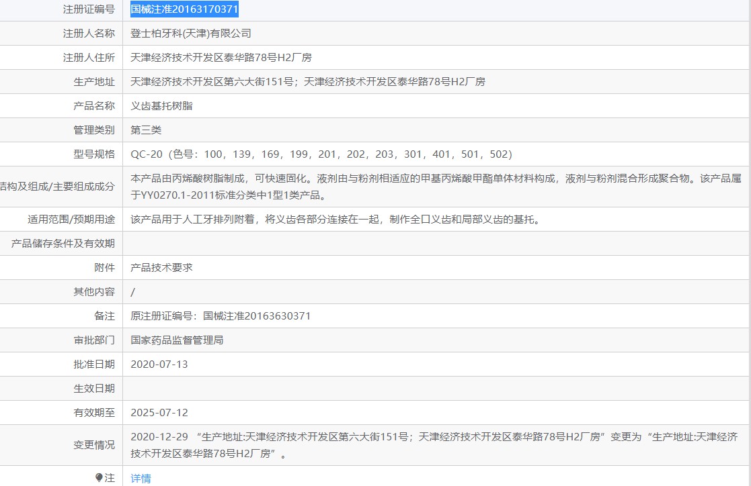Click the 生产地址 row label
This screenshot has height=486, width=751.
[94, 81]
